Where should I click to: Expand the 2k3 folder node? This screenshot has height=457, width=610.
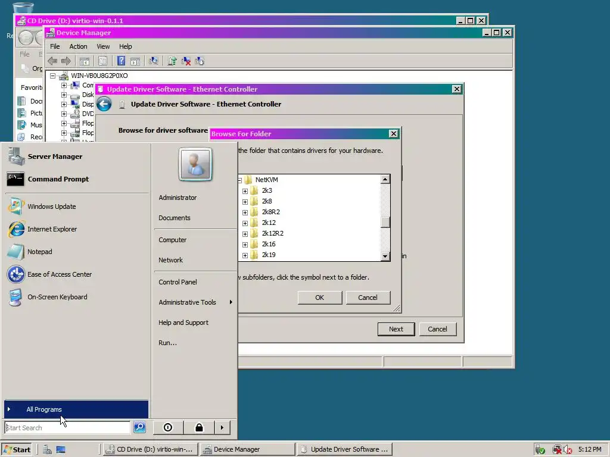click(x=245, y=191)
